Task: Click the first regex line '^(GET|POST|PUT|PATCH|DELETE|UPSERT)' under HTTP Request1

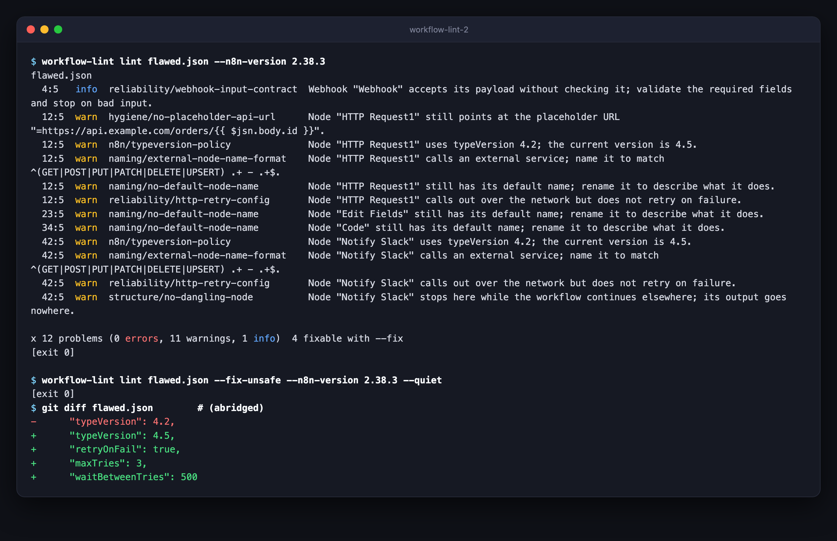Action: click(128, 172)
